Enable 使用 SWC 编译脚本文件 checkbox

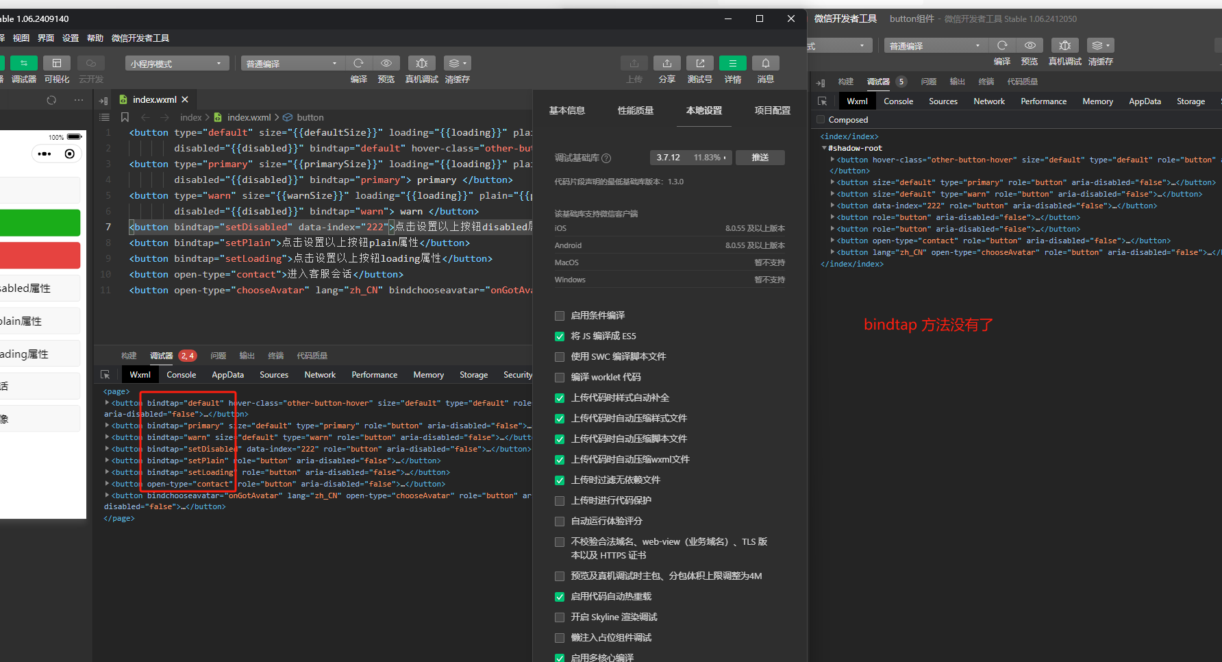pos(560,357)
